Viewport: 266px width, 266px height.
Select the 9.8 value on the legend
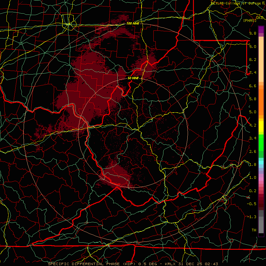(x=253, y=33)
